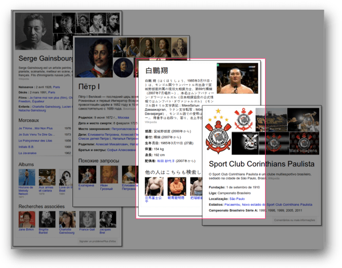
Task: Click the Пётр I heading
Action: pos(89,87)
